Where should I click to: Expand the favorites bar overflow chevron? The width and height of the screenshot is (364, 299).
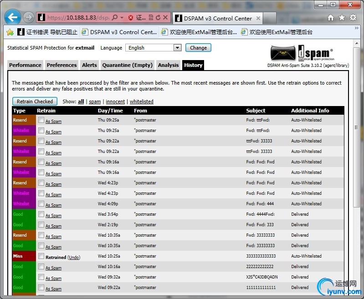coord(357,28)
